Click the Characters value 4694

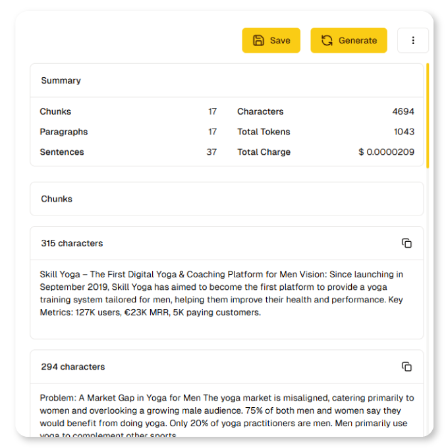pyautogui.click(x=403, y=111)
